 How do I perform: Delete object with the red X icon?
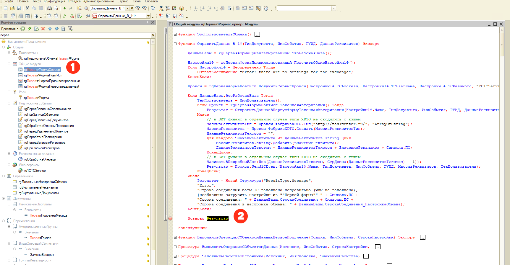43,29
